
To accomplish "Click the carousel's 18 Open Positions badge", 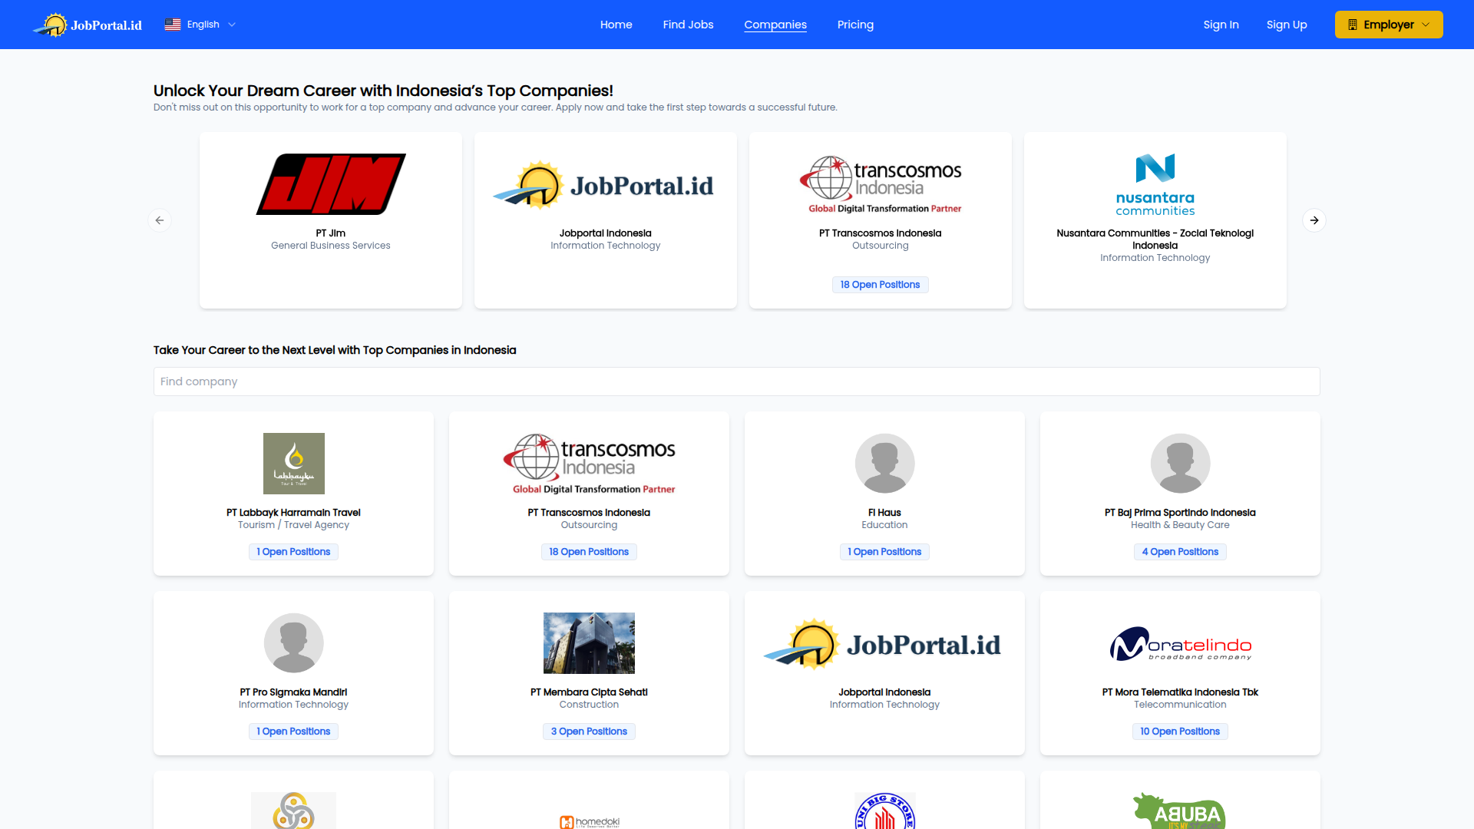I will tap(880, 285).
